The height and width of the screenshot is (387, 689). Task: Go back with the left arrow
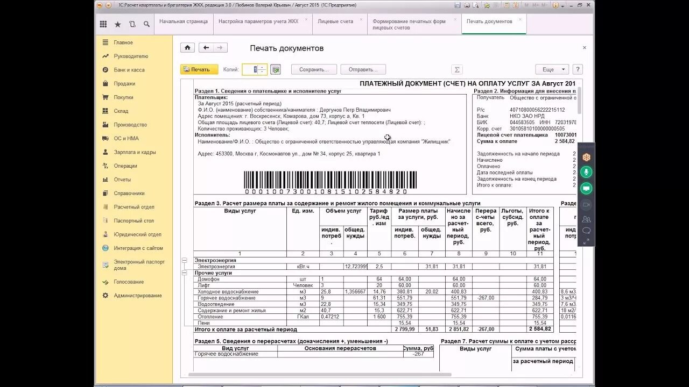[x=206, y=48]
